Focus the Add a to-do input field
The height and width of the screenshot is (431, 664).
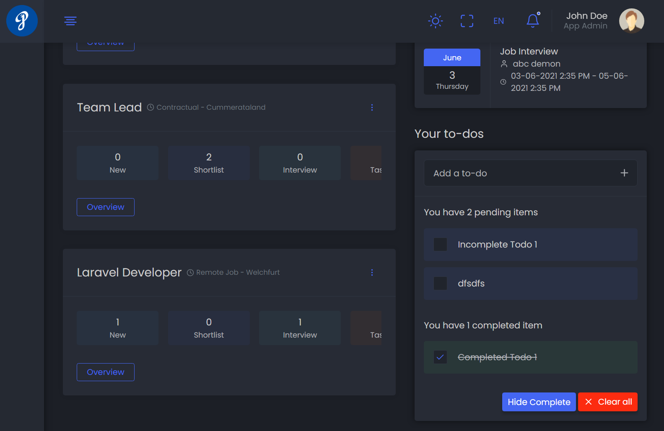coord(520,173)
